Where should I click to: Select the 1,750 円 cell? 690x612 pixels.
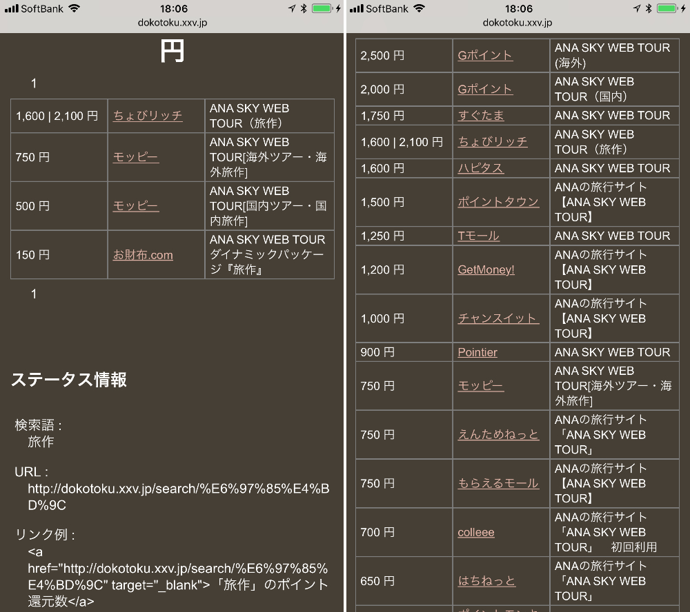[404, 115]
